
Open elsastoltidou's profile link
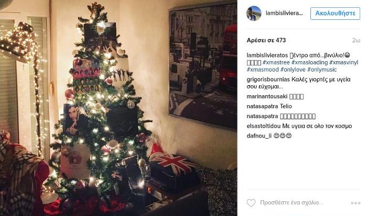tap(264, 126)
